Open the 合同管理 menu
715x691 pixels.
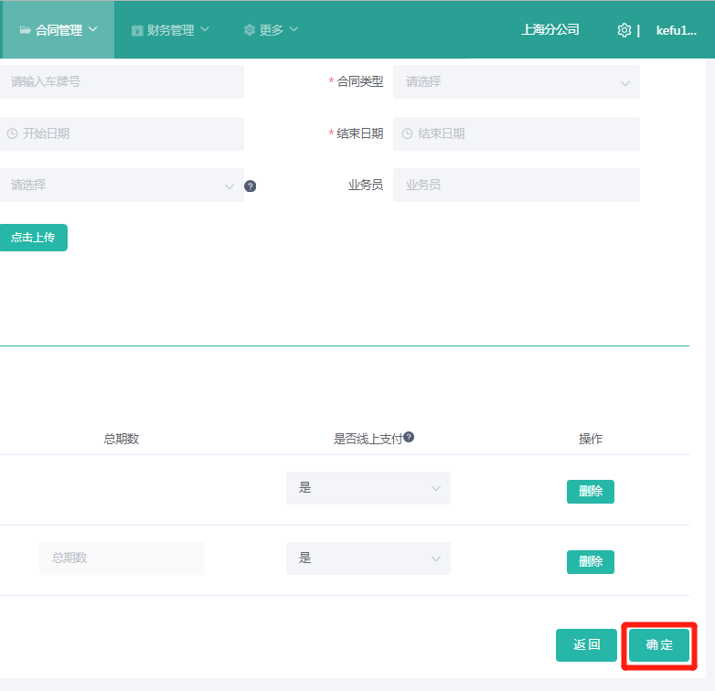[x=58, y=30]
